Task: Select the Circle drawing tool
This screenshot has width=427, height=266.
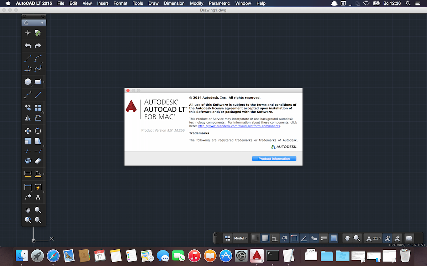Action: coord(28,82)
